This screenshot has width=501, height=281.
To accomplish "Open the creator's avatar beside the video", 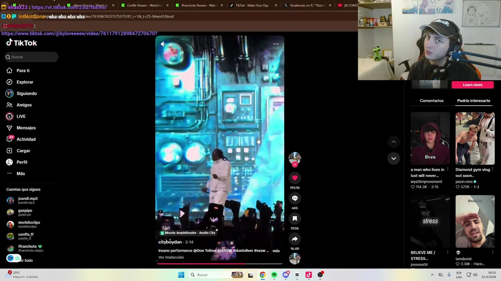I will (295, 158).
